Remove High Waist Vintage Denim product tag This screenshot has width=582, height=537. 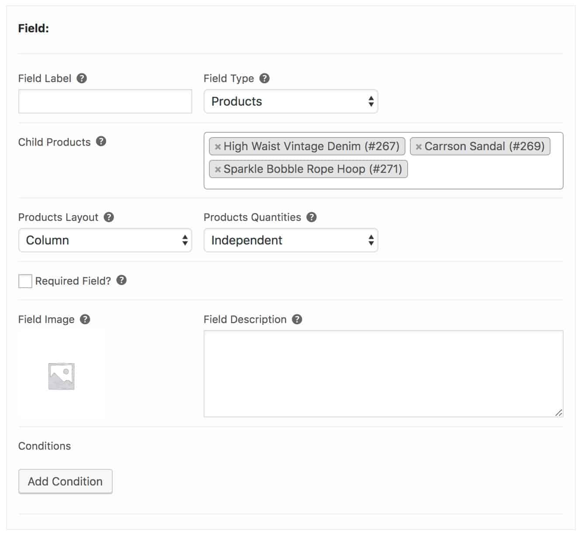pyautogui.click(x=218, y=147)
